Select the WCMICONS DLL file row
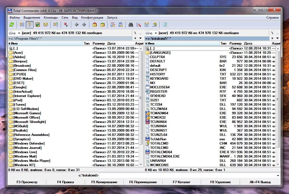The width and height of the screenshot is (289, 194). (210, 165)
